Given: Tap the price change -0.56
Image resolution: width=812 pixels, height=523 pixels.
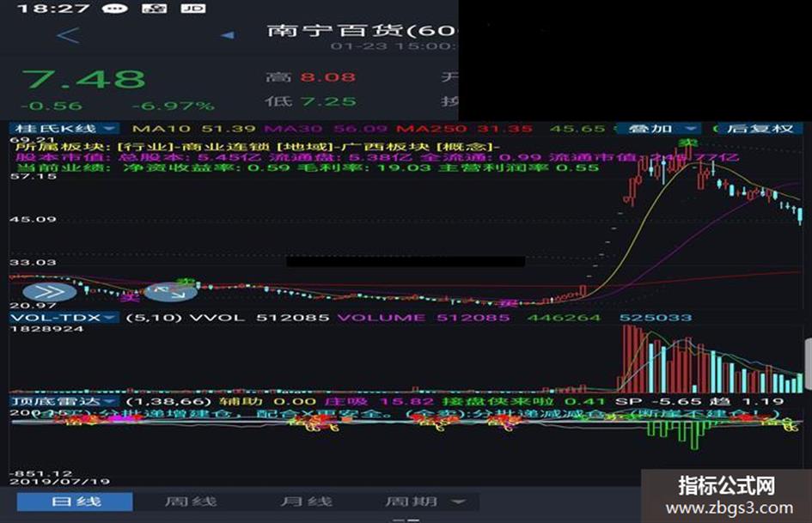Looking at the screenshot, I should click(52, 106).
